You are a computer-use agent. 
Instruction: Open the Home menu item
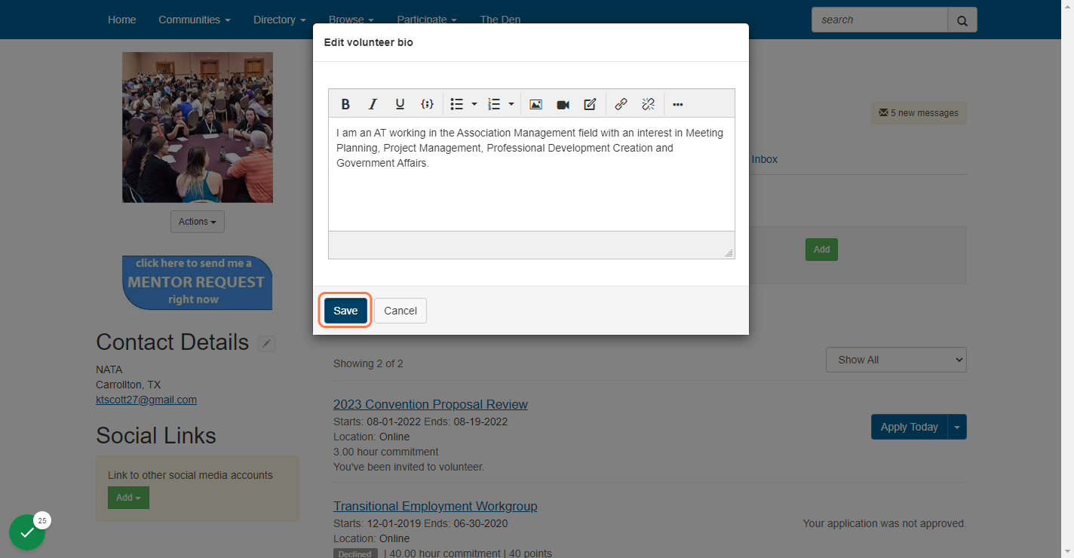[x=121, y=20]
